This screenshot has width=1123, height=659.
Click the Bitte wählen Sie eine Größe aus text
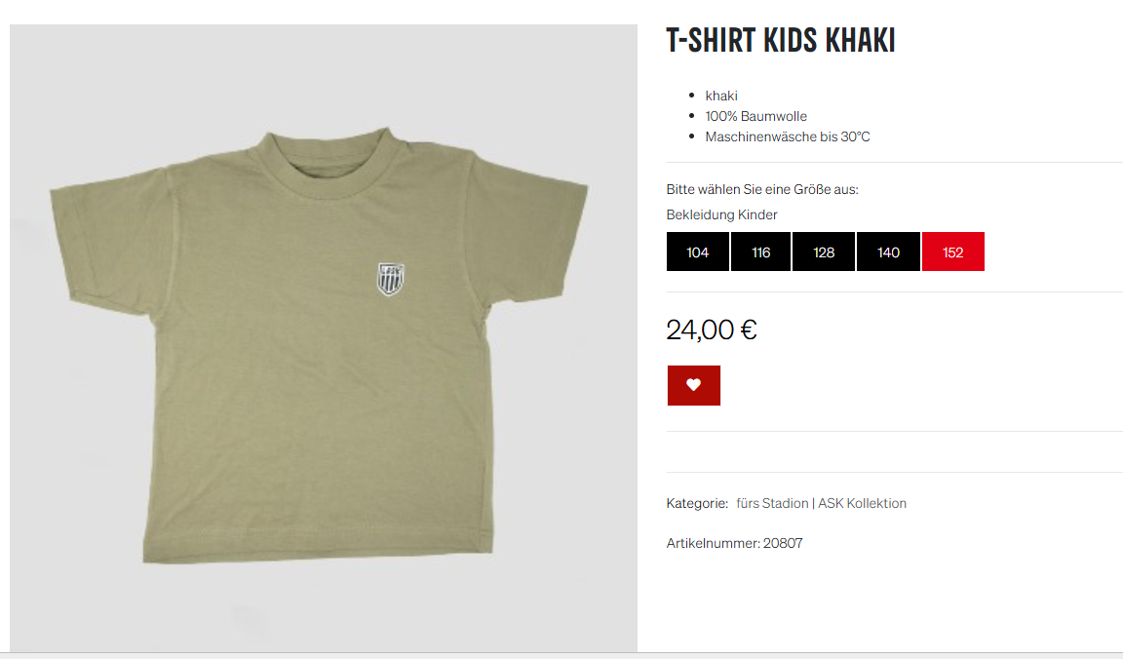[762, 190]
